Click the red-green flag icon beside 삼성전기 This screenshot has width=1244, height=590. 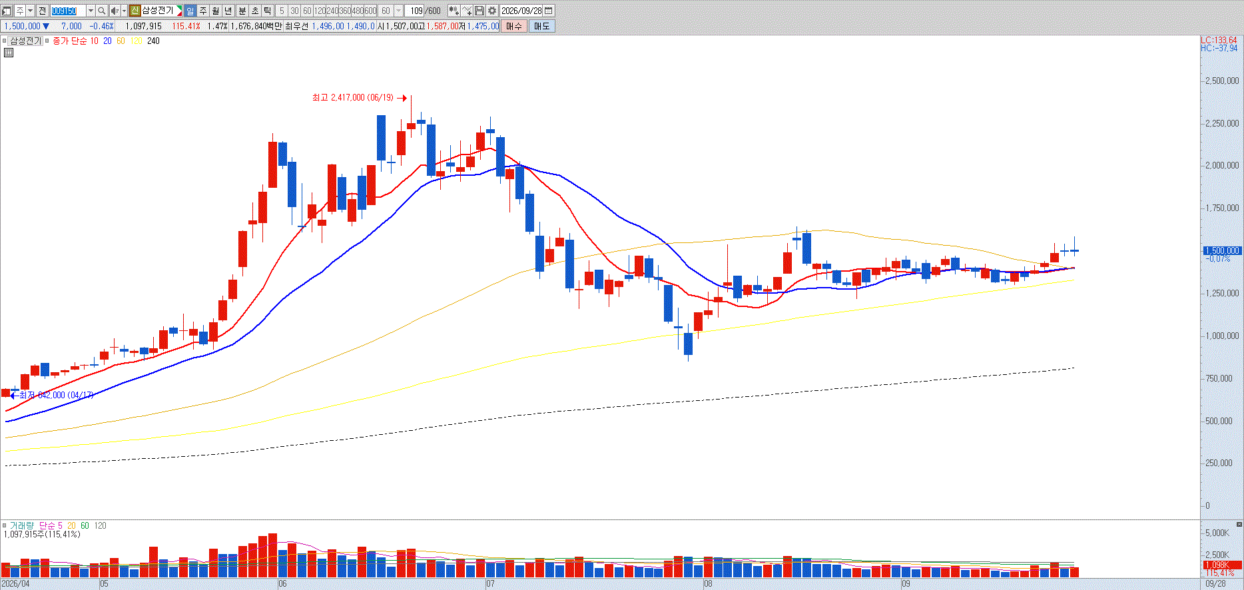pos(178,11)
